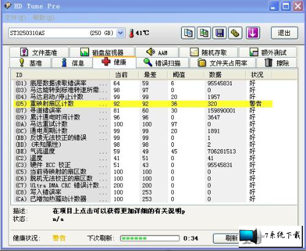
Task: Click the magnifier icon on 错误扫描 tab
Action: pyautogui.click(x=147, y=63)
